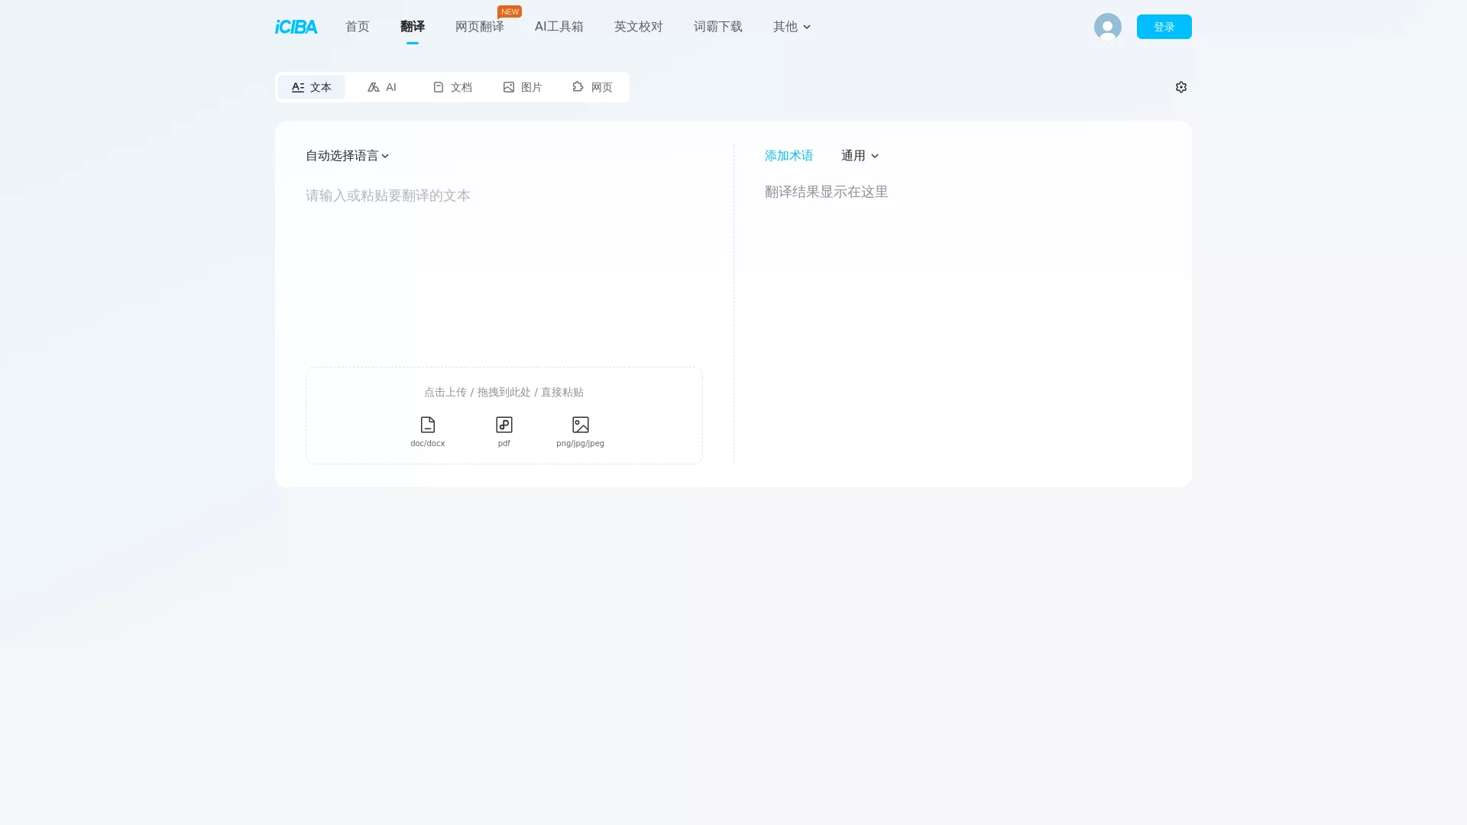Expand the 其他 navigation menu

(791, 27)
